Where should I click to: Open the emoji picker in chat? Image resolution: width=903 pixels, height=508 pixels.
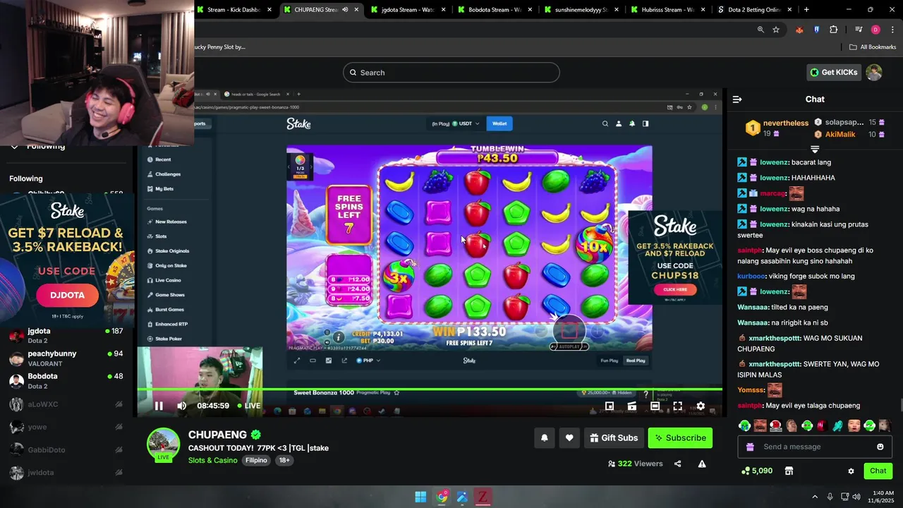(x=880, y=447)
